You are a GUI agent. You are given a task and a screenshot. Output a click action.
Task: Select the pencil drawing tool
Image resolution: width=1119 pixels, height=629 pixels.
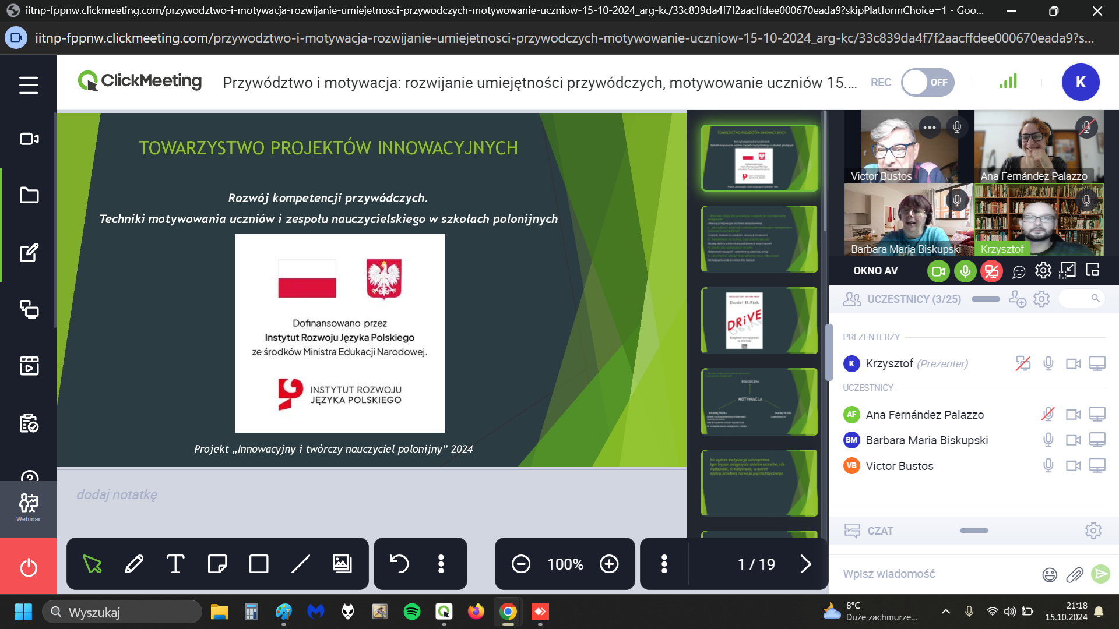pos(134,564)
